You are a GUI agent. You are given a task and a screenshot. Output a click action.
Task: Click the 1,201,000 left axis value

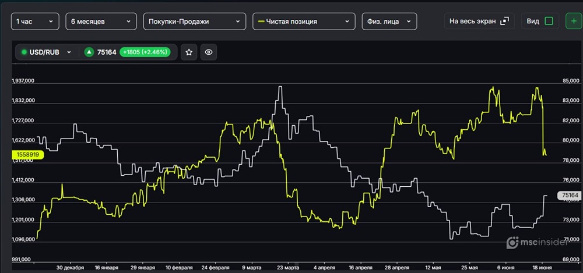pyautogui.click(x=24, y=220)
